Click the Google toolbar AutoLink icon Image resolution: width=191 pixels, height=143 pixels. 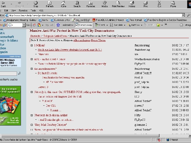click(x=129, y=25)
